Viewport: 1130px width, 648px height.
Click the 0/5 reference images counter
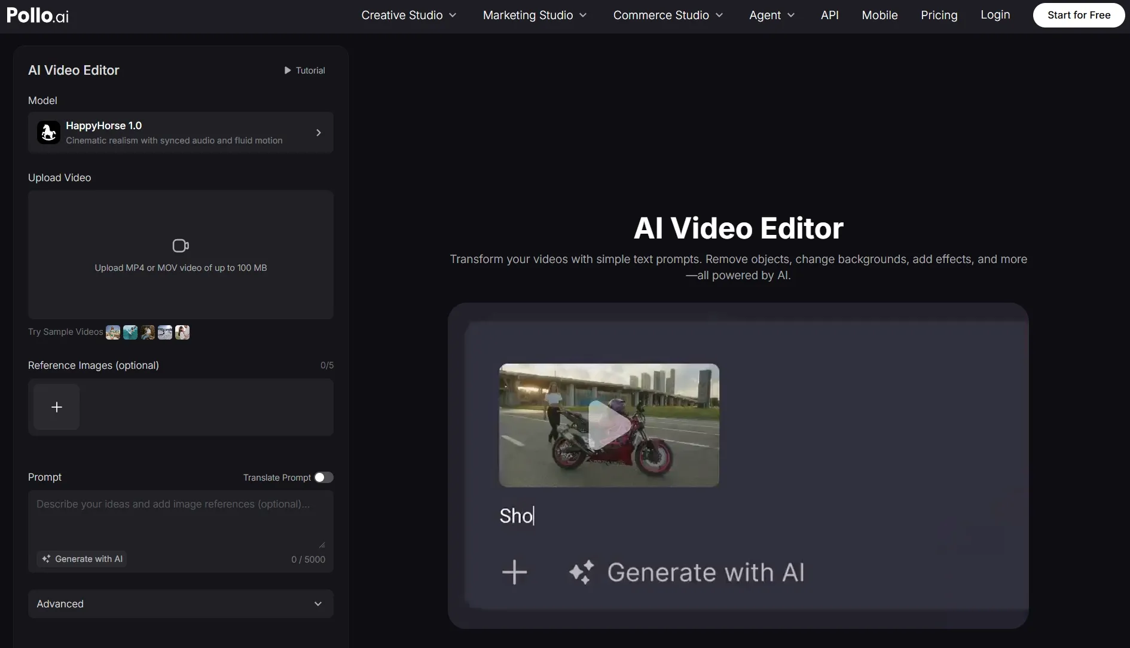327,365
